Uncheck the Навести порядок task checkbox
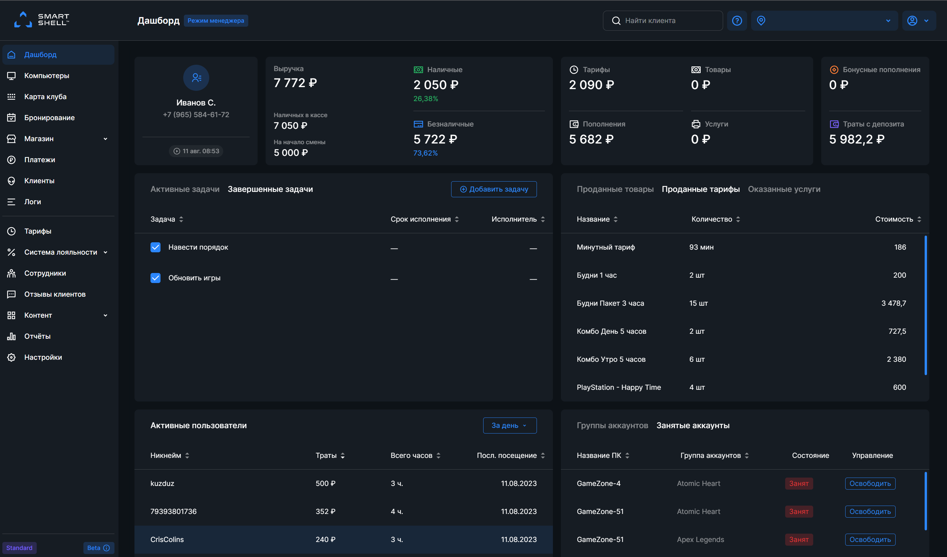Image resolution: width=947 pixels, height=557 pixels. pos(155,247)
